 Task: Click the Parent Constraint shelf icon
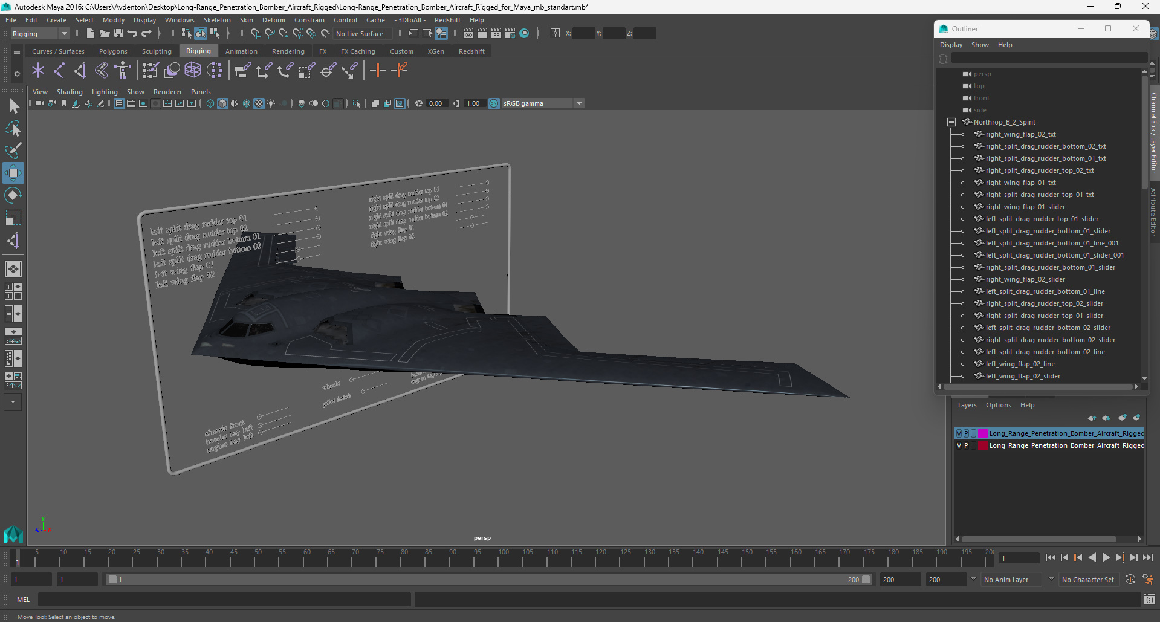tap(242, 71)
